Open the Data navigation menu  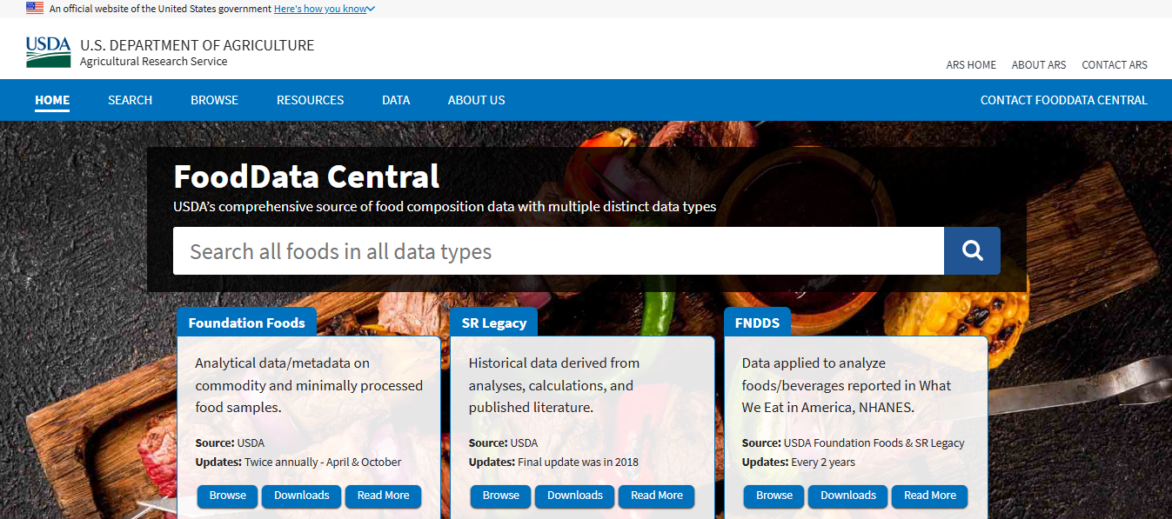pyautogui.click(x=396, y=100)
